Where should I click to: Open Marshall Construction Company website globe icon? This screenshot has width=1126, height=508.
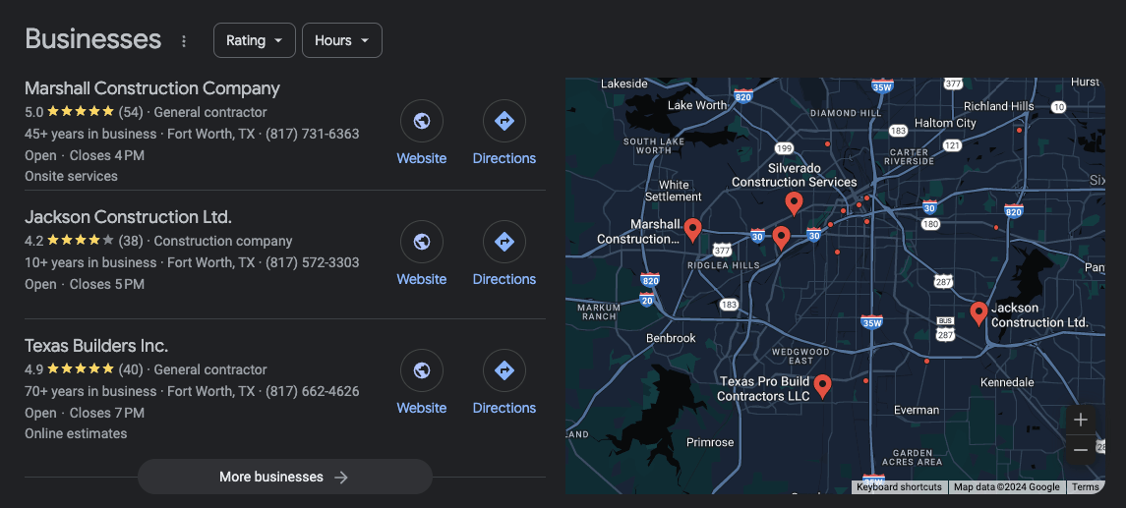[x=422, y=121]
